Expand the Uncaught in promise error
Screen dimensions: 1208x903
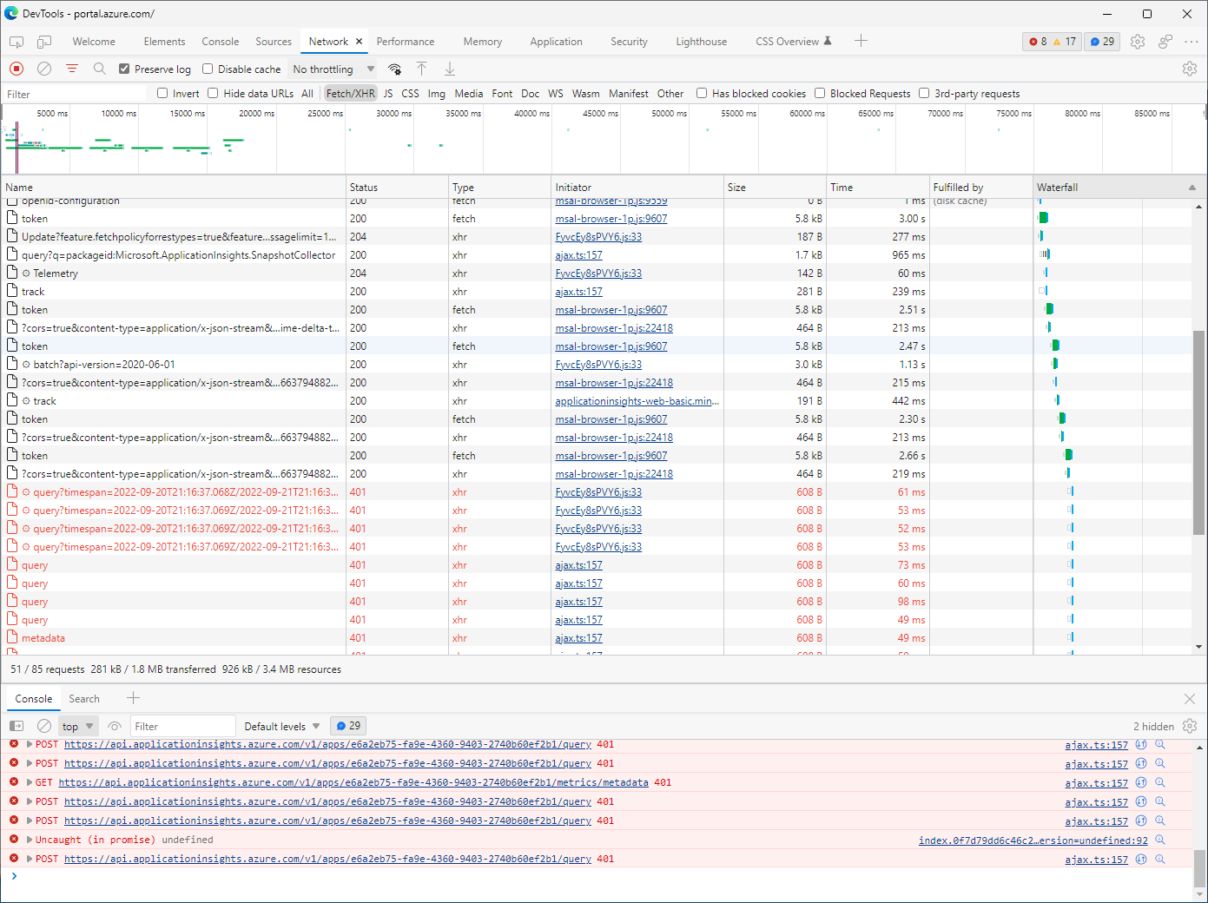click(x=30, y=840)
